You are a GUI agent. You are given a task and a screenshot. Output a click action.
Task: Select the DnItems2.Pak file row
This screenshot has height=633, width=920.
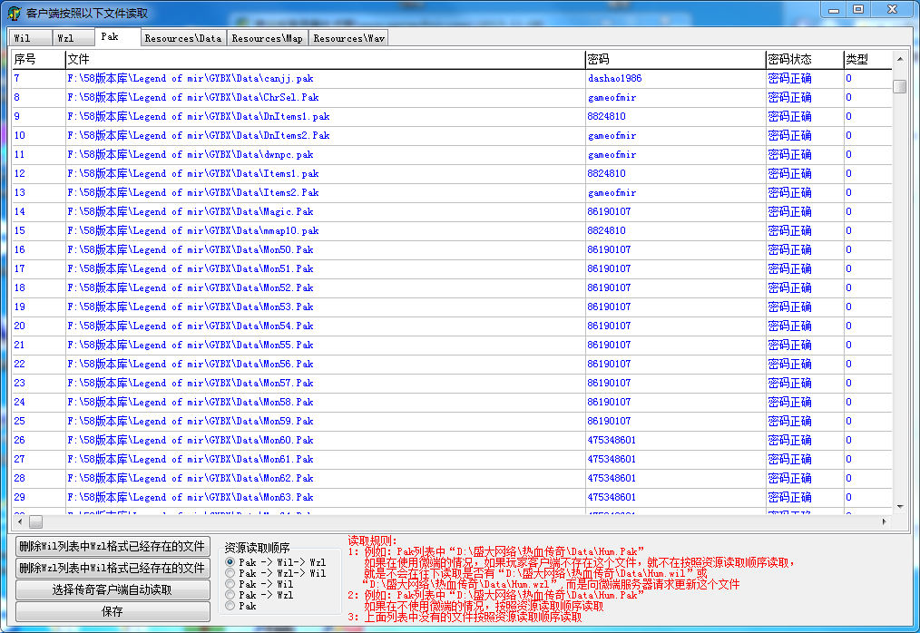452,135
